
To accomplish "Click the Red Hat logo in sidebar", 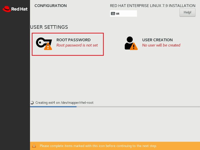I will click(x=15, y=9).
